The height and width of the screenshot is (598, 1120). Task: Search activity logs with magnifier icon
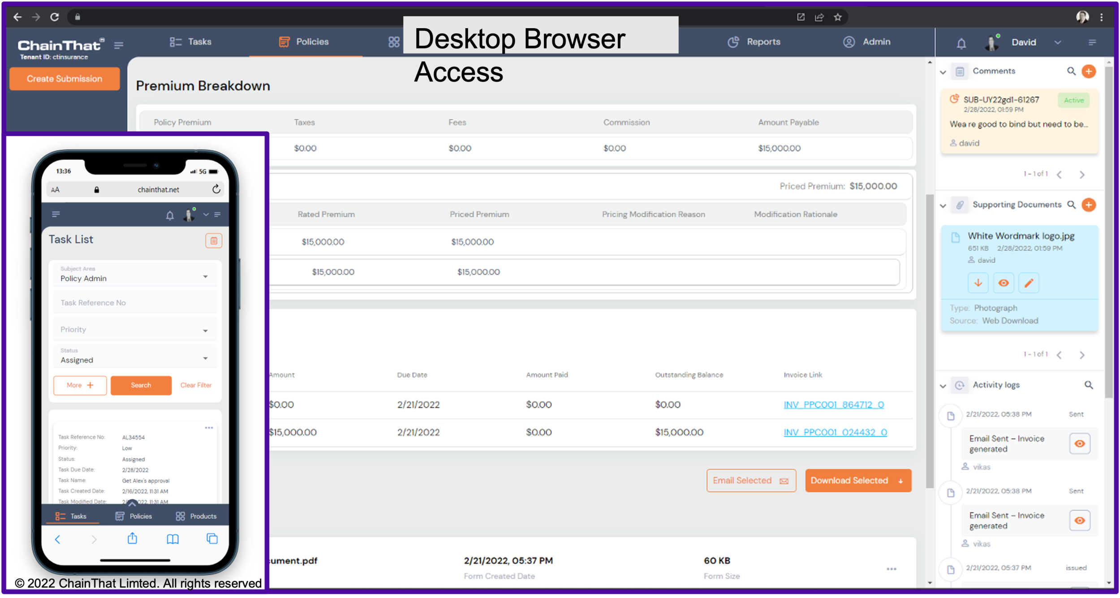(x=1089, y=385)
